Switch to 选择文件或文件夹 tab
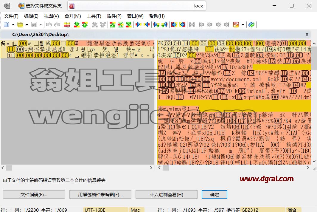The image size is (317, 212). 40,6
